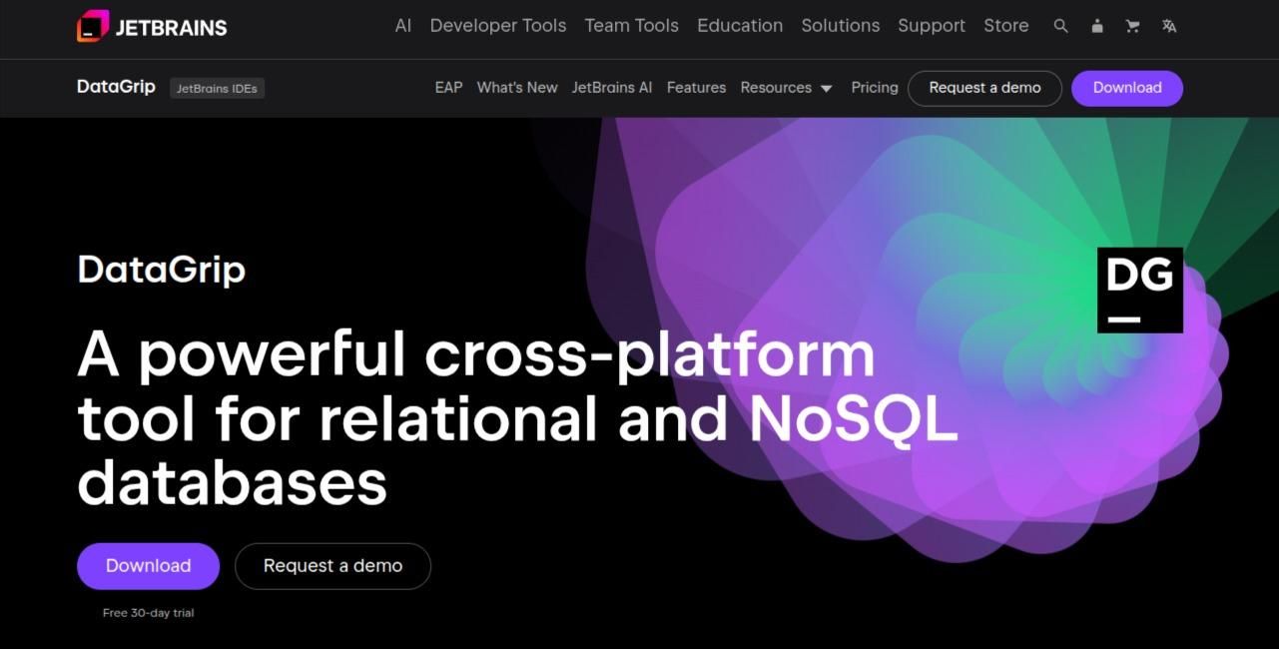Open the JetBrains AI page

pyautogui.click(x=612, y=88)
